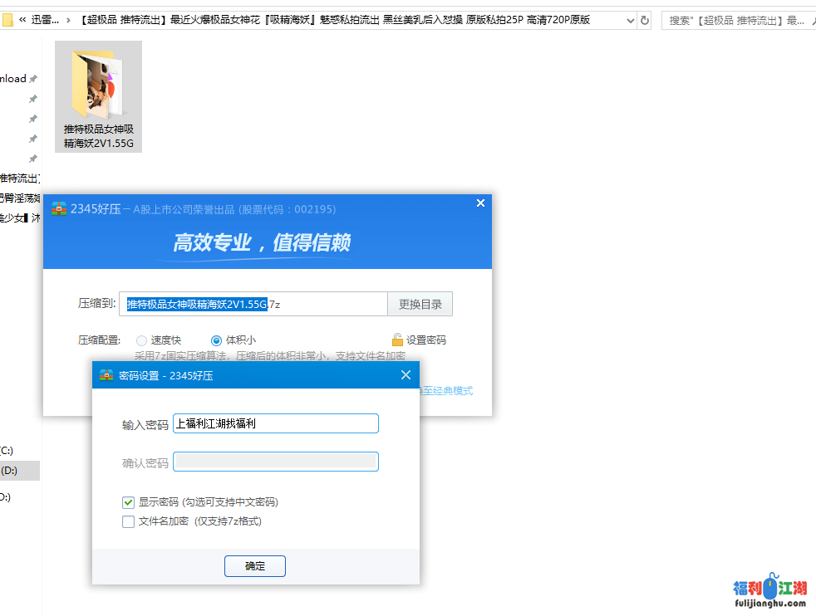
Task: Click the yellow folder icon at the top left
Action: point(7,19)
